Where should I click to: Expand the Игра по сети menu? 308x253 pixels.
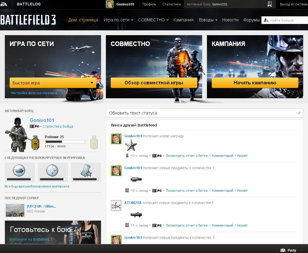point(118,20)
